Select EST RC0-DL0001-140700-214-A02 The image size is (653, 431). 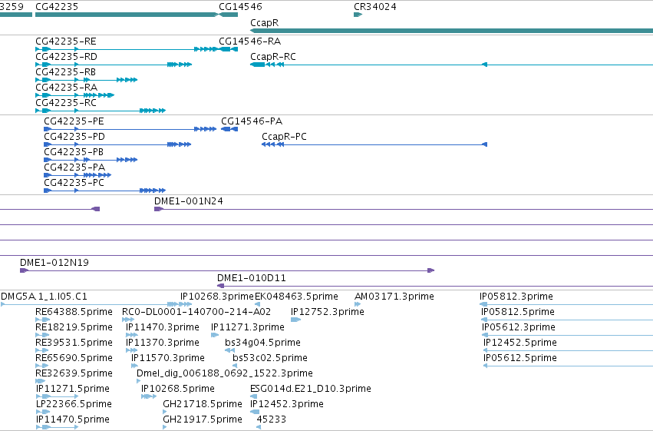pyautogui.click(x=196, y=312)
